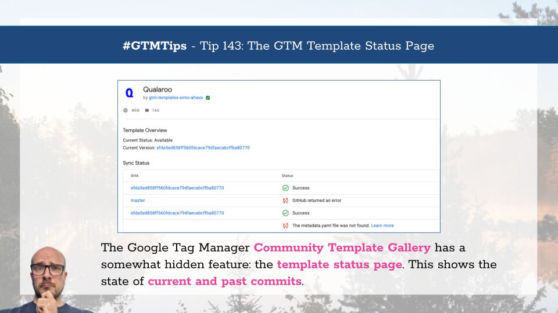The height and width of the screenshot is (313, 558).
Task: Click the Qualaroo template title
Action: (x=158, y=90)
